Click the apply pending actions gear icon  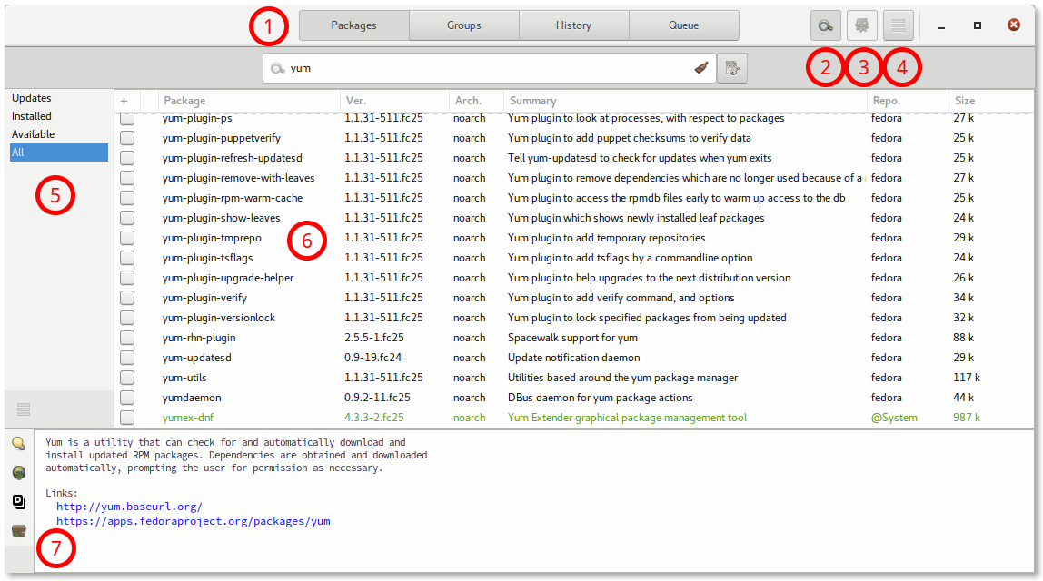[x=862, y=25]
